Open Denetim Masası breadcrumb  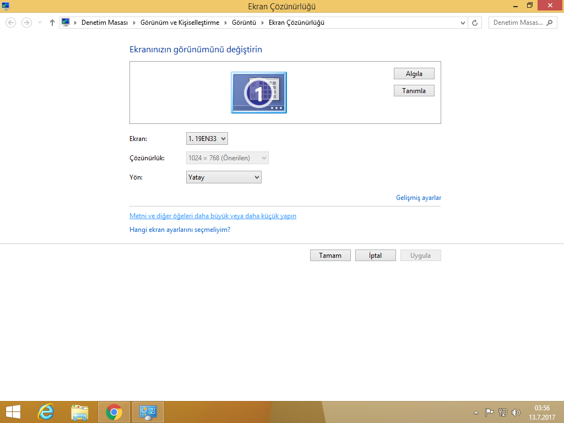pyautogui.click(x=104, y=23)
